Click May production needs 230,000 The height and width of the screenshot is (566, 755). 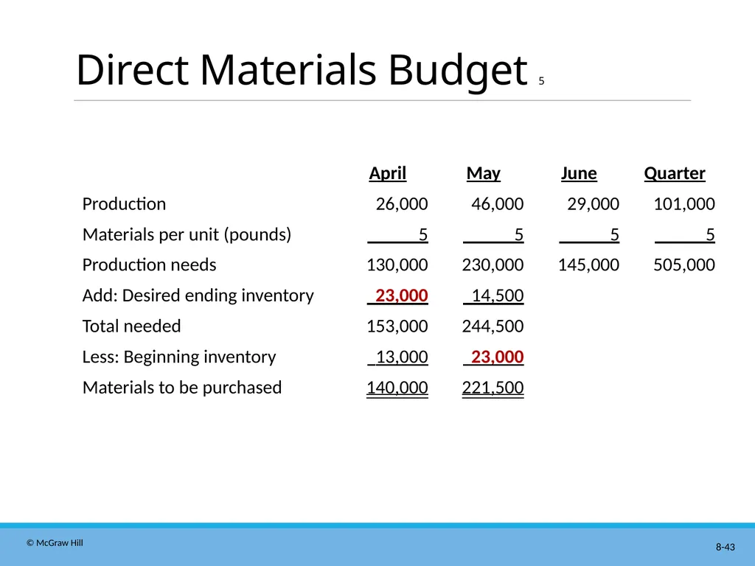[x=493, y=265]
